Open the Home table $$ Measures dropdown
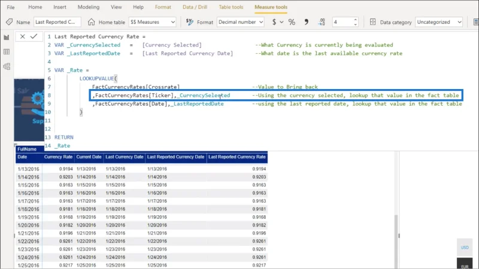479x269 pixels. tap(152, 22)
